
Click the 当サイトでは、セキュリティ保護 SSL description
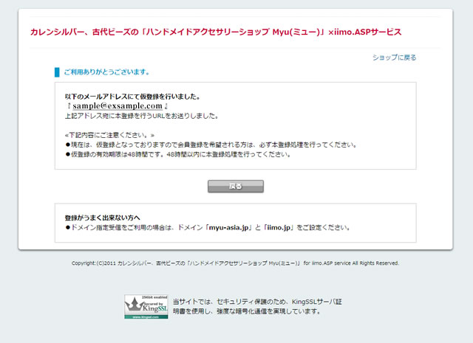257,307
